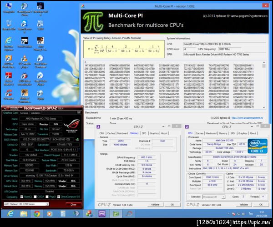Viewport: 273px width, 227px height.
Task: Launch the VLC media player shortcut
Action: (x=25, y=61)
